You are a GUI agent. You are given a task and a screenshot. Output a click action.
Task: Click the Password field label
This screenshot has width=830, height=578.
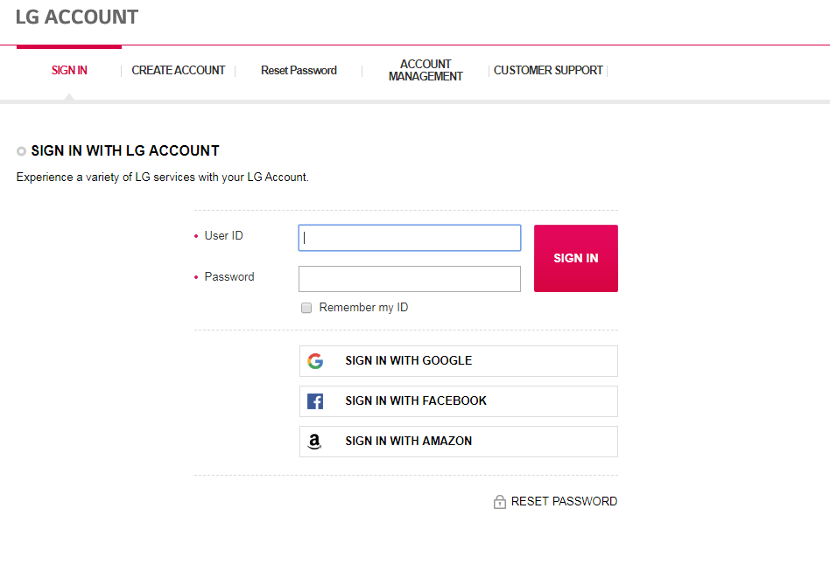pos(229,276)
